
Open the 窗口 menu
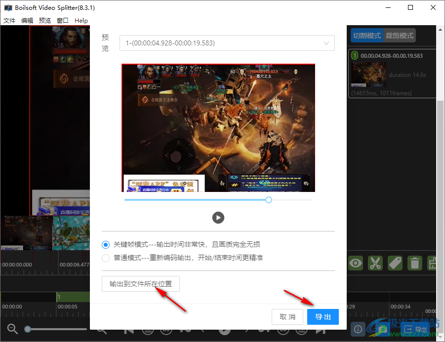pos(62,20)
